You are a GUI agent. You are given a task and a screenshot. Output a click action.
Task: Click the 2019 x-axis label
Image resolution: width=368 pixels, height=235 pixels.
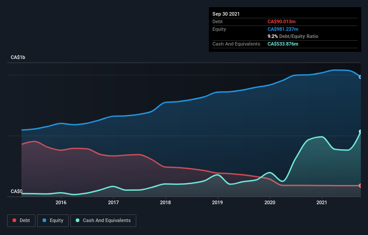coord(217,202)
